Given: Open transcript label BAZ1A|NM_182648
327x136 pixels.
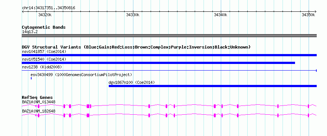Looking at the screenshot, I should (39, 111).
